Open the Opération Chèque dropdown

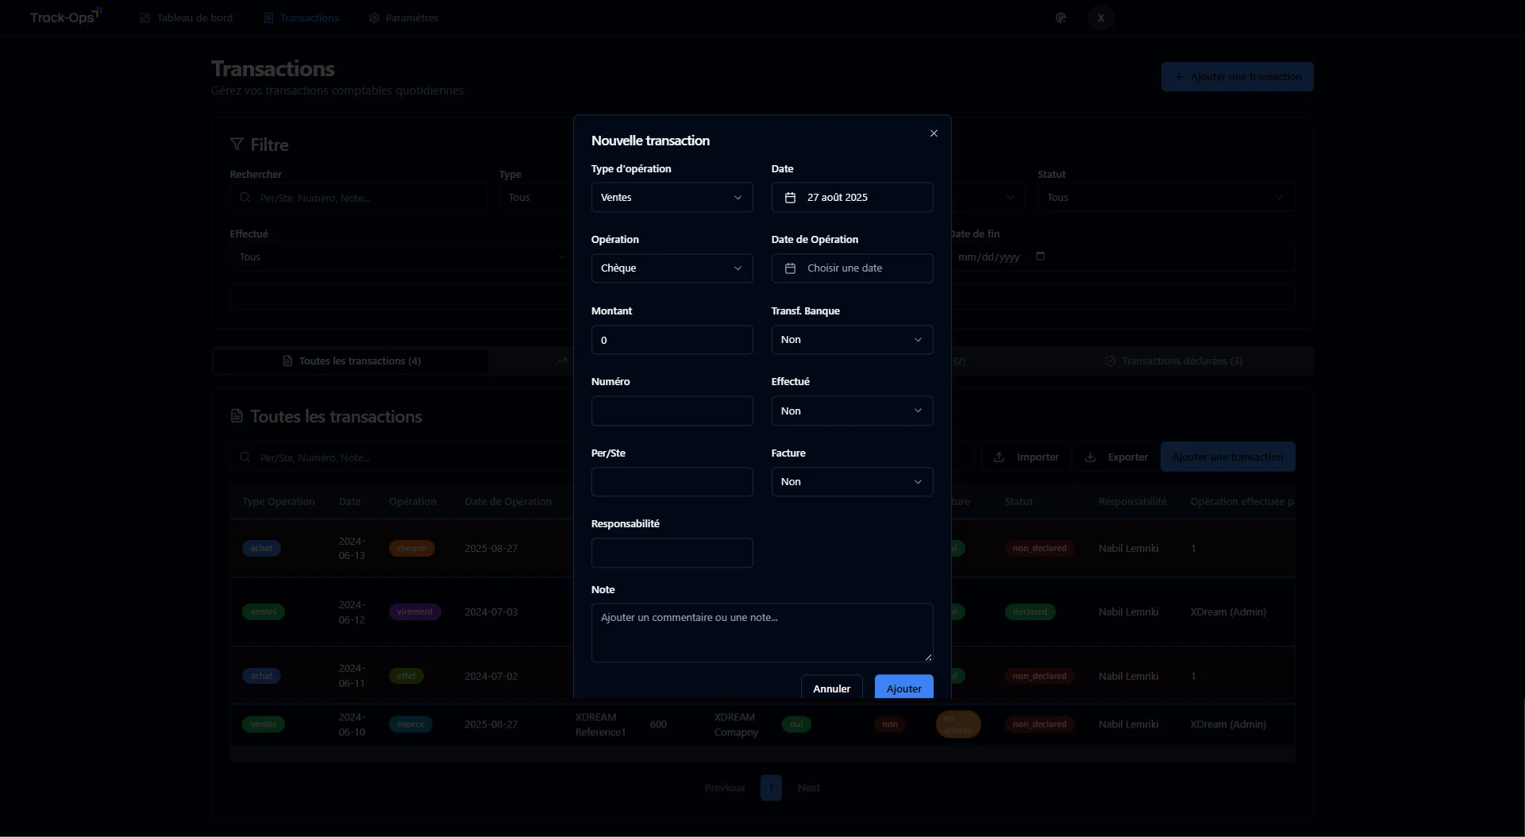[x=672, y=268]
